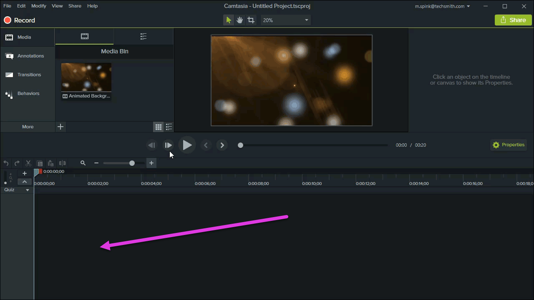Viewport: 534px width, 300px height.
Task: Open the Share menu in the menu bar
Action: coord(75,6)
